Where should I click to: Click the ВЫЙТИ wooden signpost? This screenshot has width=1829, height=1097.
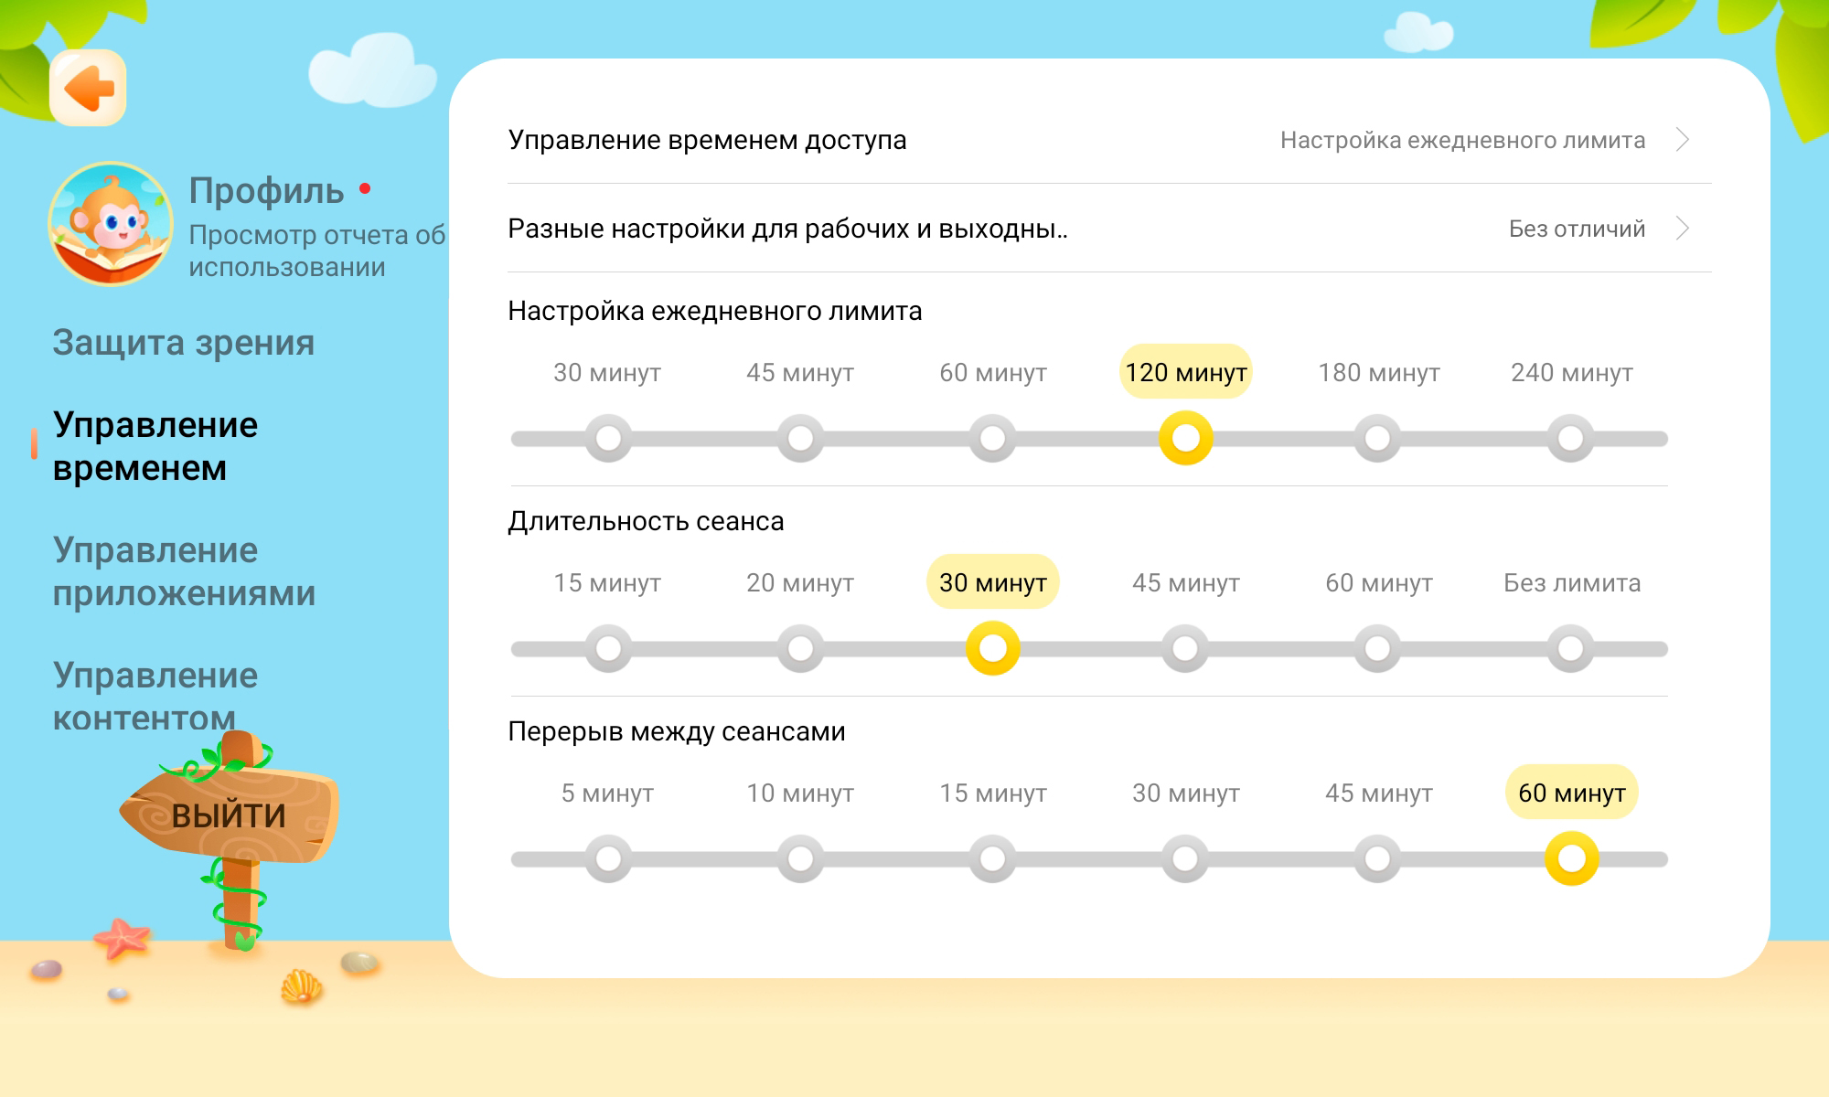[x=230, y=815]
